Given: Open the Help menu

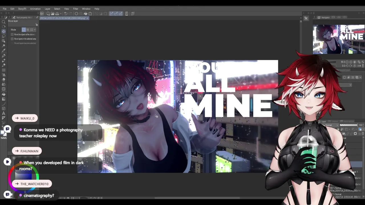Looking at the screenshot, I should pyautogui.click(x=97, y=9).
